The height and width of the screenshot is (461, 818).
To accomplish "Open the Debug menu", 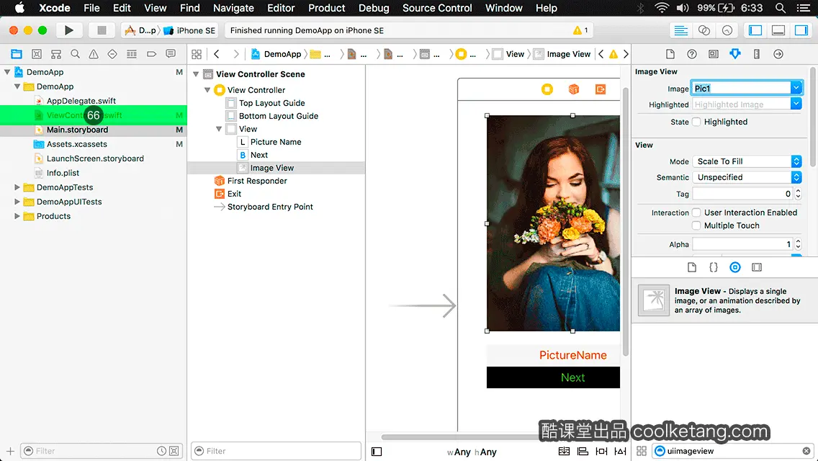I will [374, 8].
